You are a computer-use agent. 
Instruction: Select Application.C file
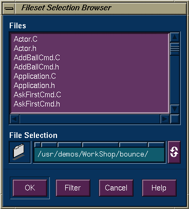(x=35, y=76)
